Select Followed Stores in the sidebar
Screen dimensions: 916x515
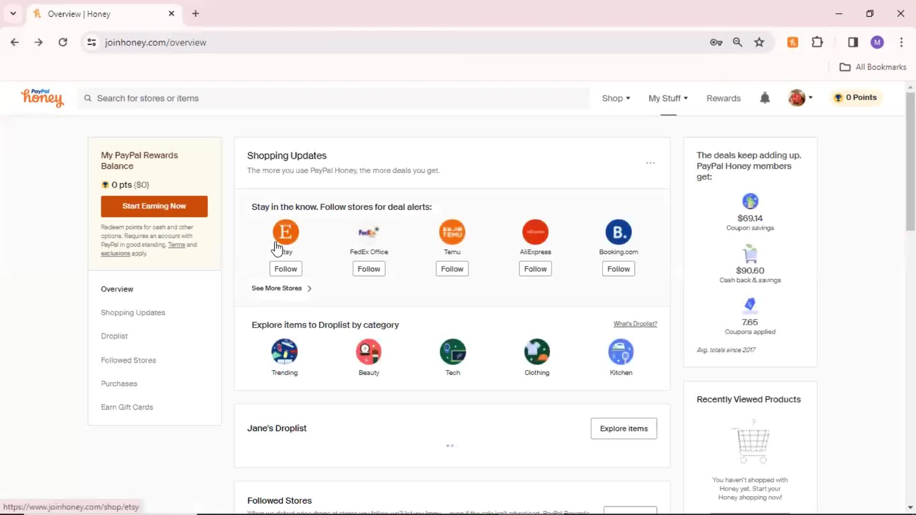[128, 360]
